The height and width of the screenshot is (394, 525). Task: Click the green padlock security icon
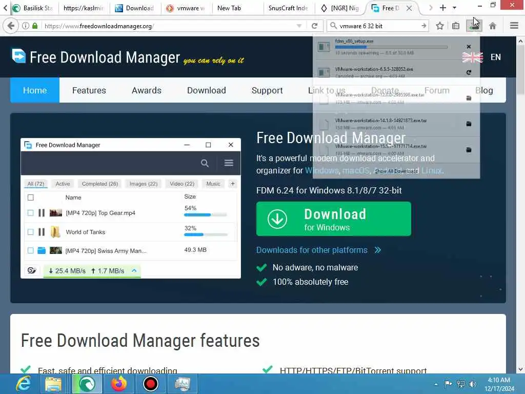click(35, 26)
